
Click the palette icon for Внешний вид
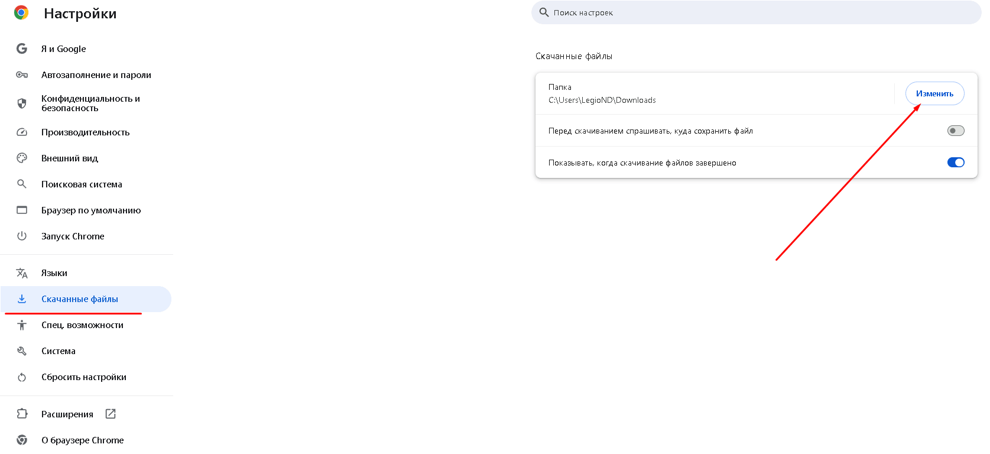pyautogui.click(x=22, y=158)
